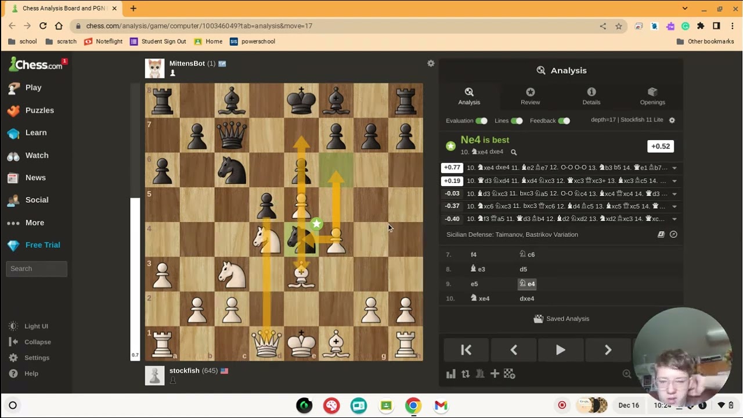Open the board setup grid icon
Image resolution: width=743 pixels, height=418 pixels.
[509, 374]
